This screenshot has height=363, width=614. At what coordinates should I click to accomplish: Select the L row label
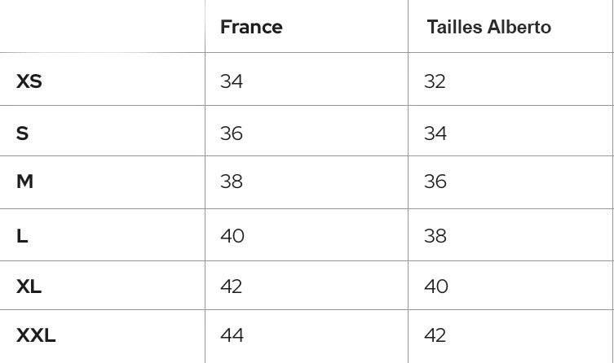(22, 236)
